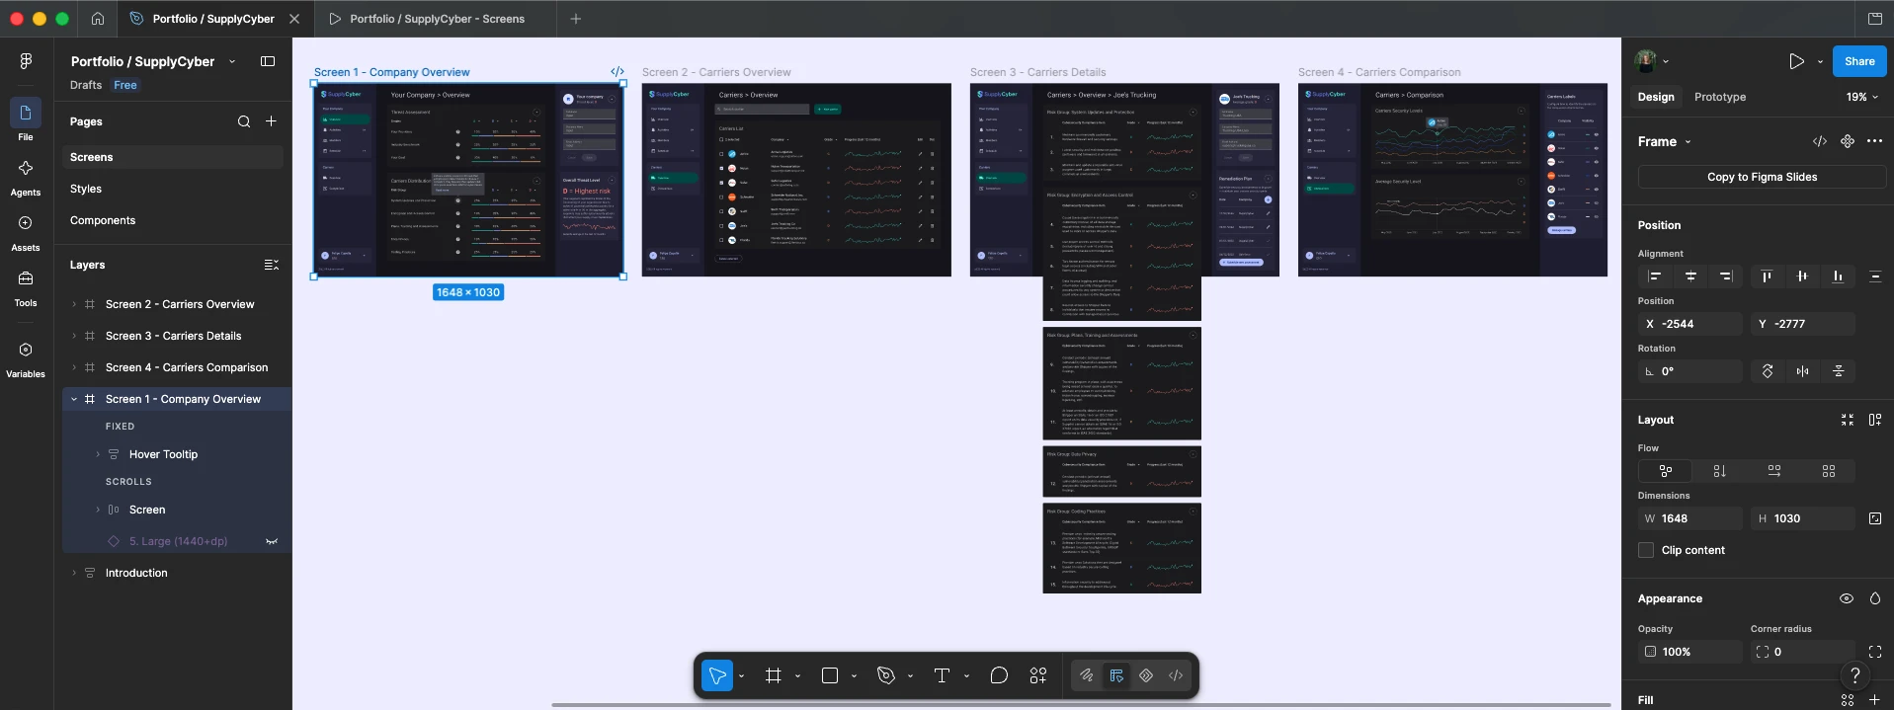Click the X position field

click(1690, 324)
